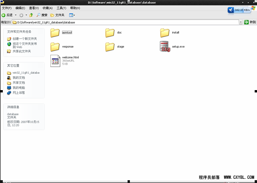
Task: Click Network Places icon in sidebar
Action: click(x=9, y=93)
